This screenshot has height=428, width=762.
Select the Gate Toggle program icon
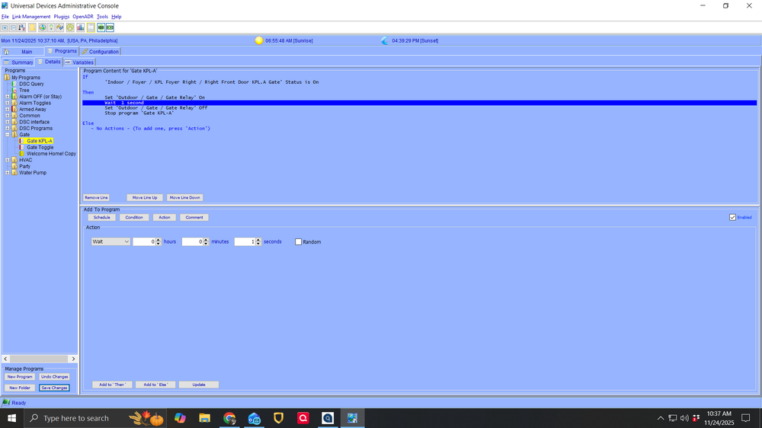coord(23,147)
